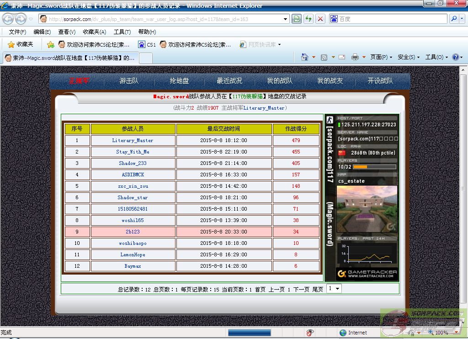
Task: Open the 工具(T) menu in menu bar
Action: 122,32
